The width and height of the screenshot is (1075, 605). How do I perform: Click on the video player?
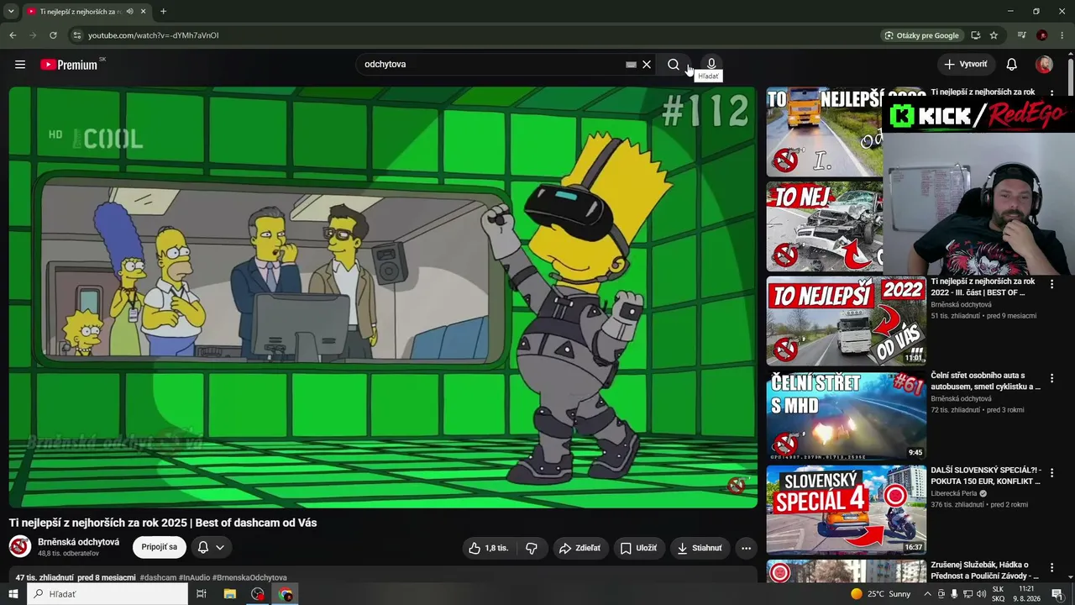383,297
